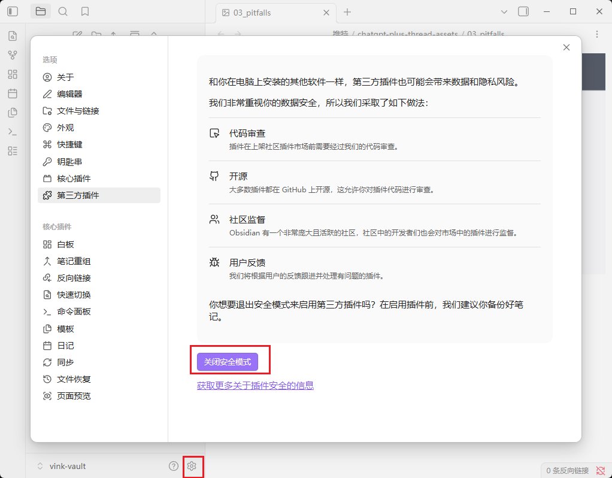This screenshot has width=612, height=478.
Task: Click the 用户反馈 heading
Action: point(247,263)
